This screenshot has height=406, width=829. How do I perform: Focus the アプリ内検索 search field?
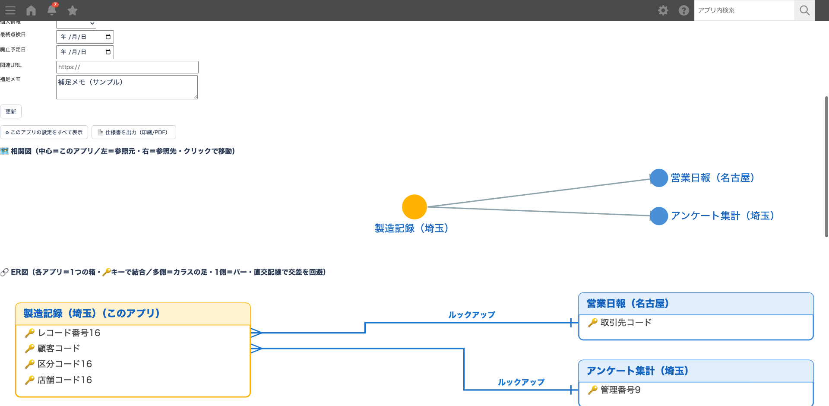pos(744,10)
